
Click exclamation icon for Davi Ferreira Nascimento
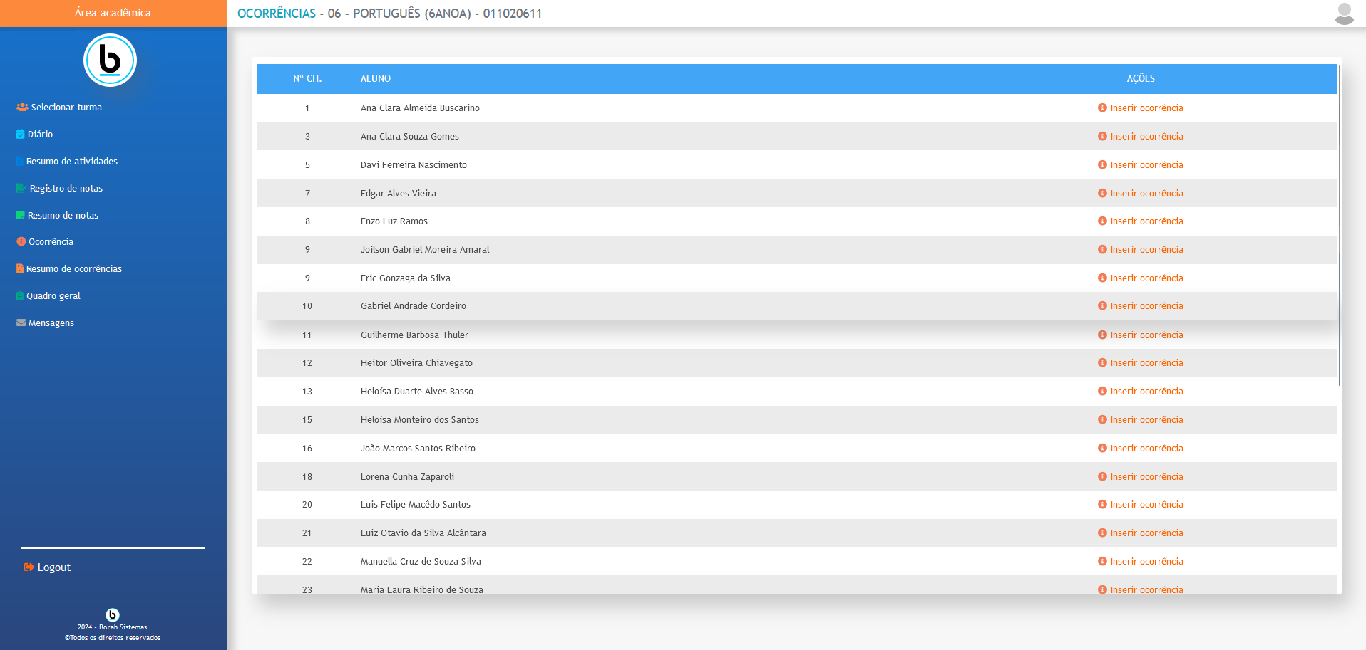[1102, 164]
